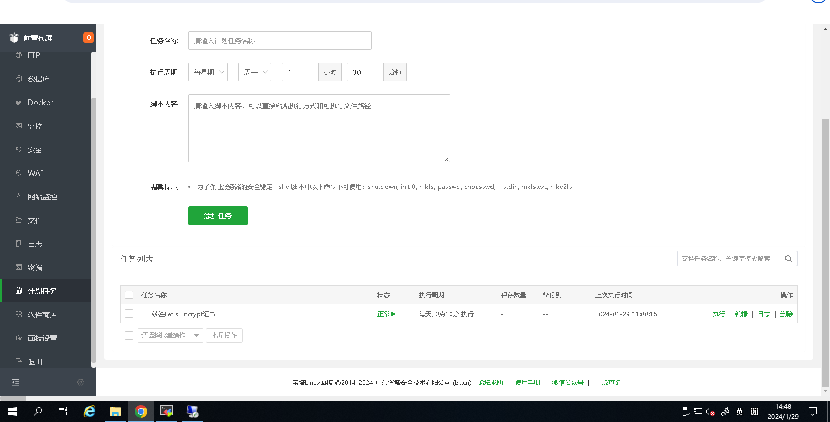Click the 任务名称 input field
The width and height of the screenshot is (830, 422).
point(280,40)
